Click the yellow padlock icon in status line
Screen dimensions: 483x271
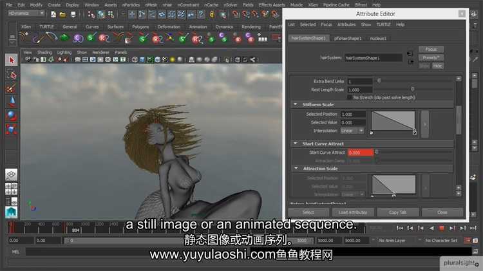tap(212, 14)
